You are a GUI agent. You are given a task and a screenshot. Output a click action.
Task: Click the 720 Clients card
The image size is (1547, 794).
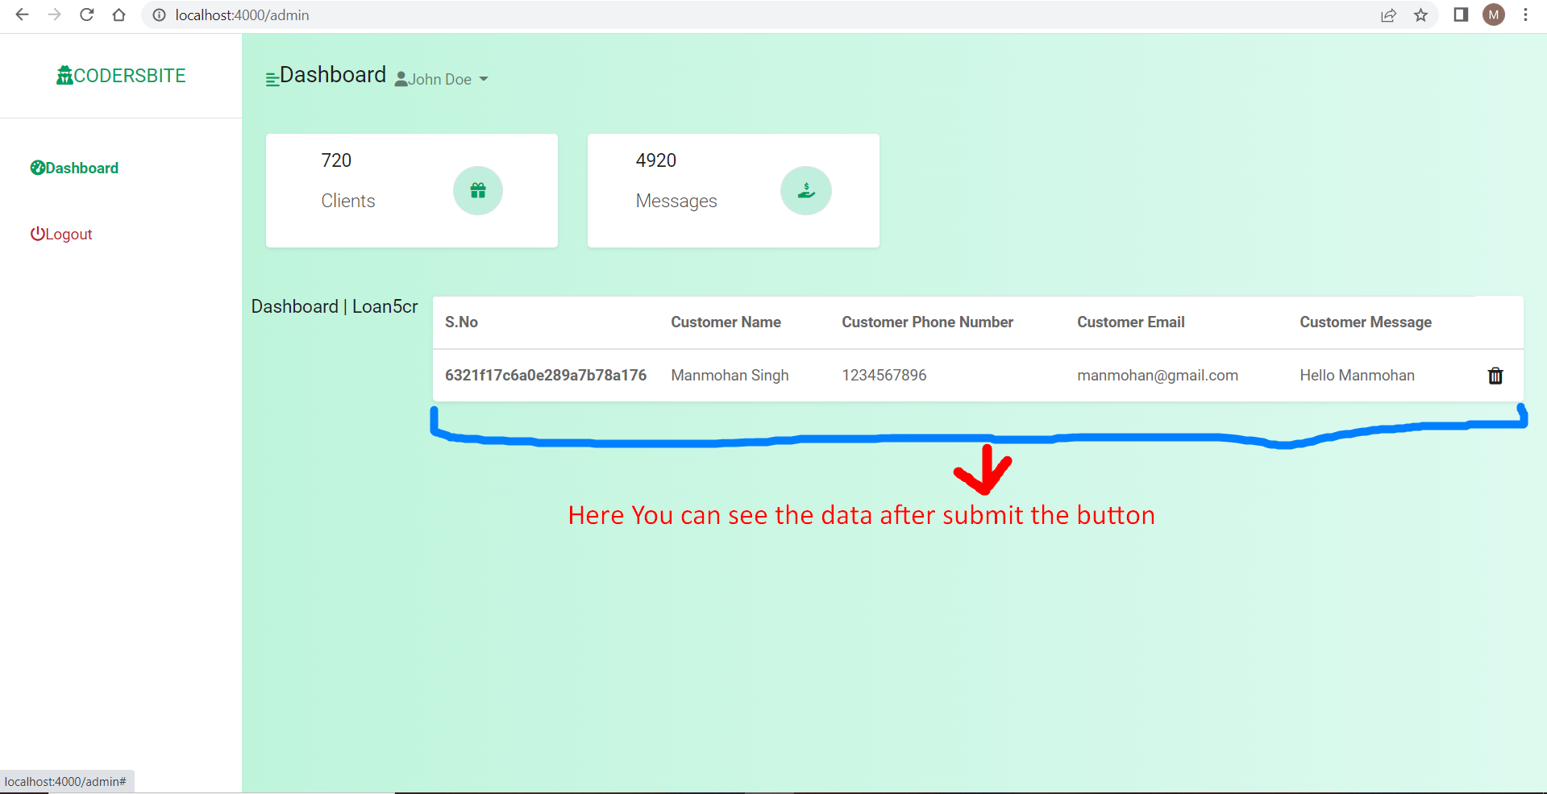click(411, 190)
